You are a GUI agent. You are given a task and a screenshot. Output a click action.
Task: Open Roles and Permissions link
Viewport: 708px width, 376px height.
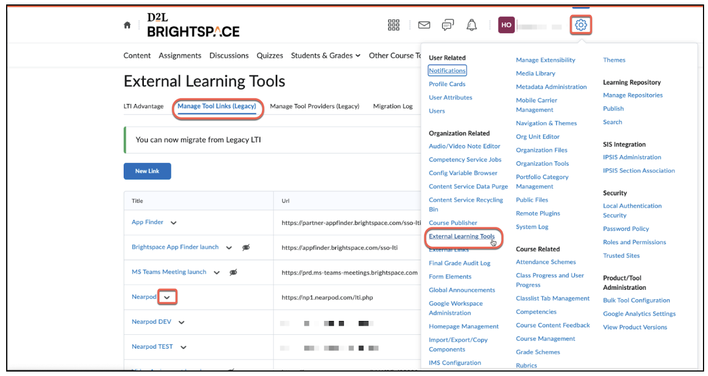634,243
